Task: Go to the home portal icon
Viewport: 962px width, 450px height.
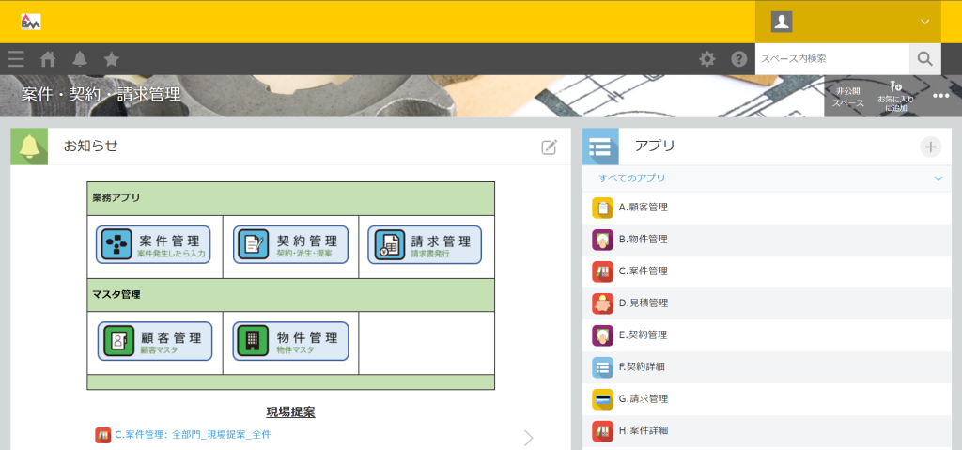Action: click(48, 59)
